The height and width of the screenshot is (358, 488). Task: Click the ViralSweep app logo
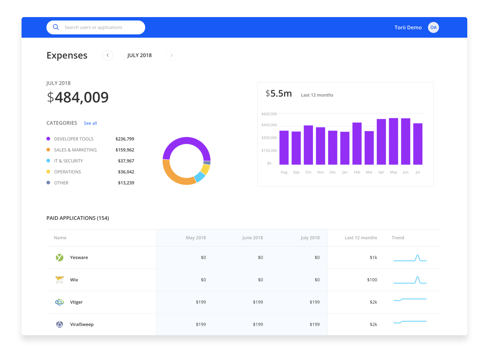coord(59,325)
